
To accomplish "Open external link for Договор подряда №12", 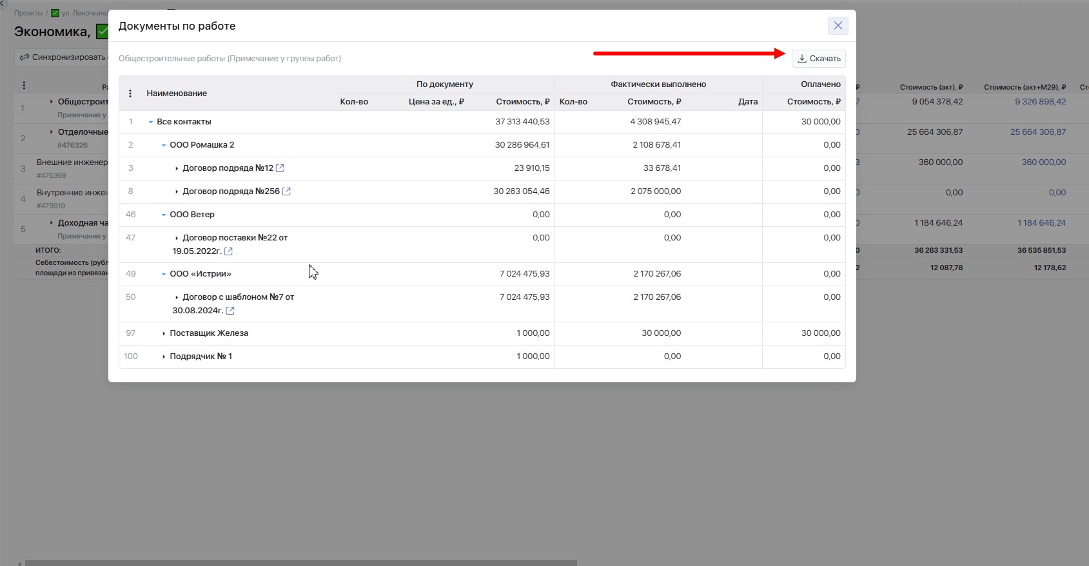I will point(280,168).
